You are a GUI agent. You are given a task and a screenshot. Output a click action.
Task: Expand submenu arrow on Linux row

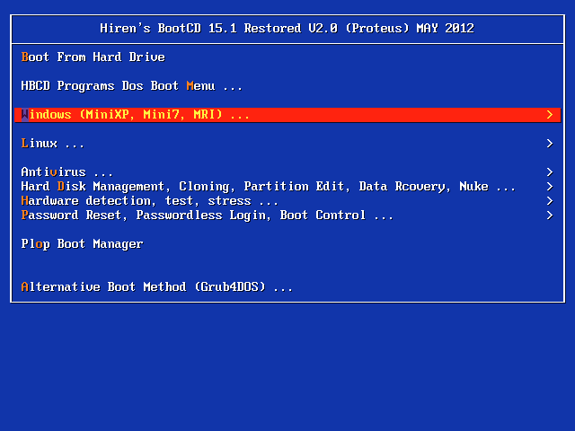point(549,144)
